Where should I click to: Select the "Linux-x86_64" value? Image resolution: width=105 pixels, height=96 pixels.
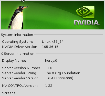(x=53, y=42)
